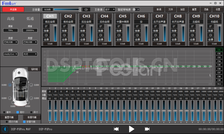
Task: Check the 厘米 unit checkbox
Action: pos(4,113)
